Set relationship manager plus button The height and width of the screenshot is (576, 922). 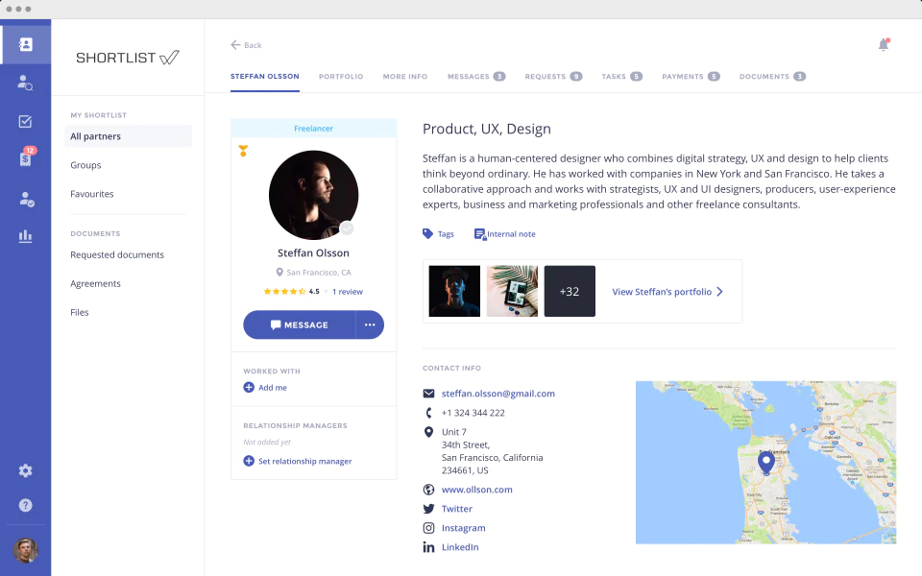[x=249, y=461]
